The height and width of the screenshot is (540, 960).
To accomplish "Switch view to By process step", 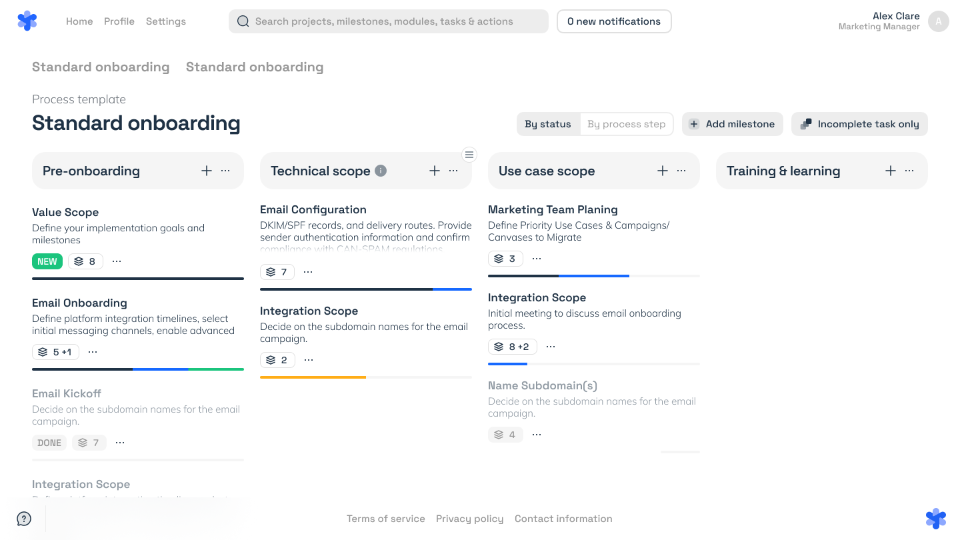I will coord(627,124).
